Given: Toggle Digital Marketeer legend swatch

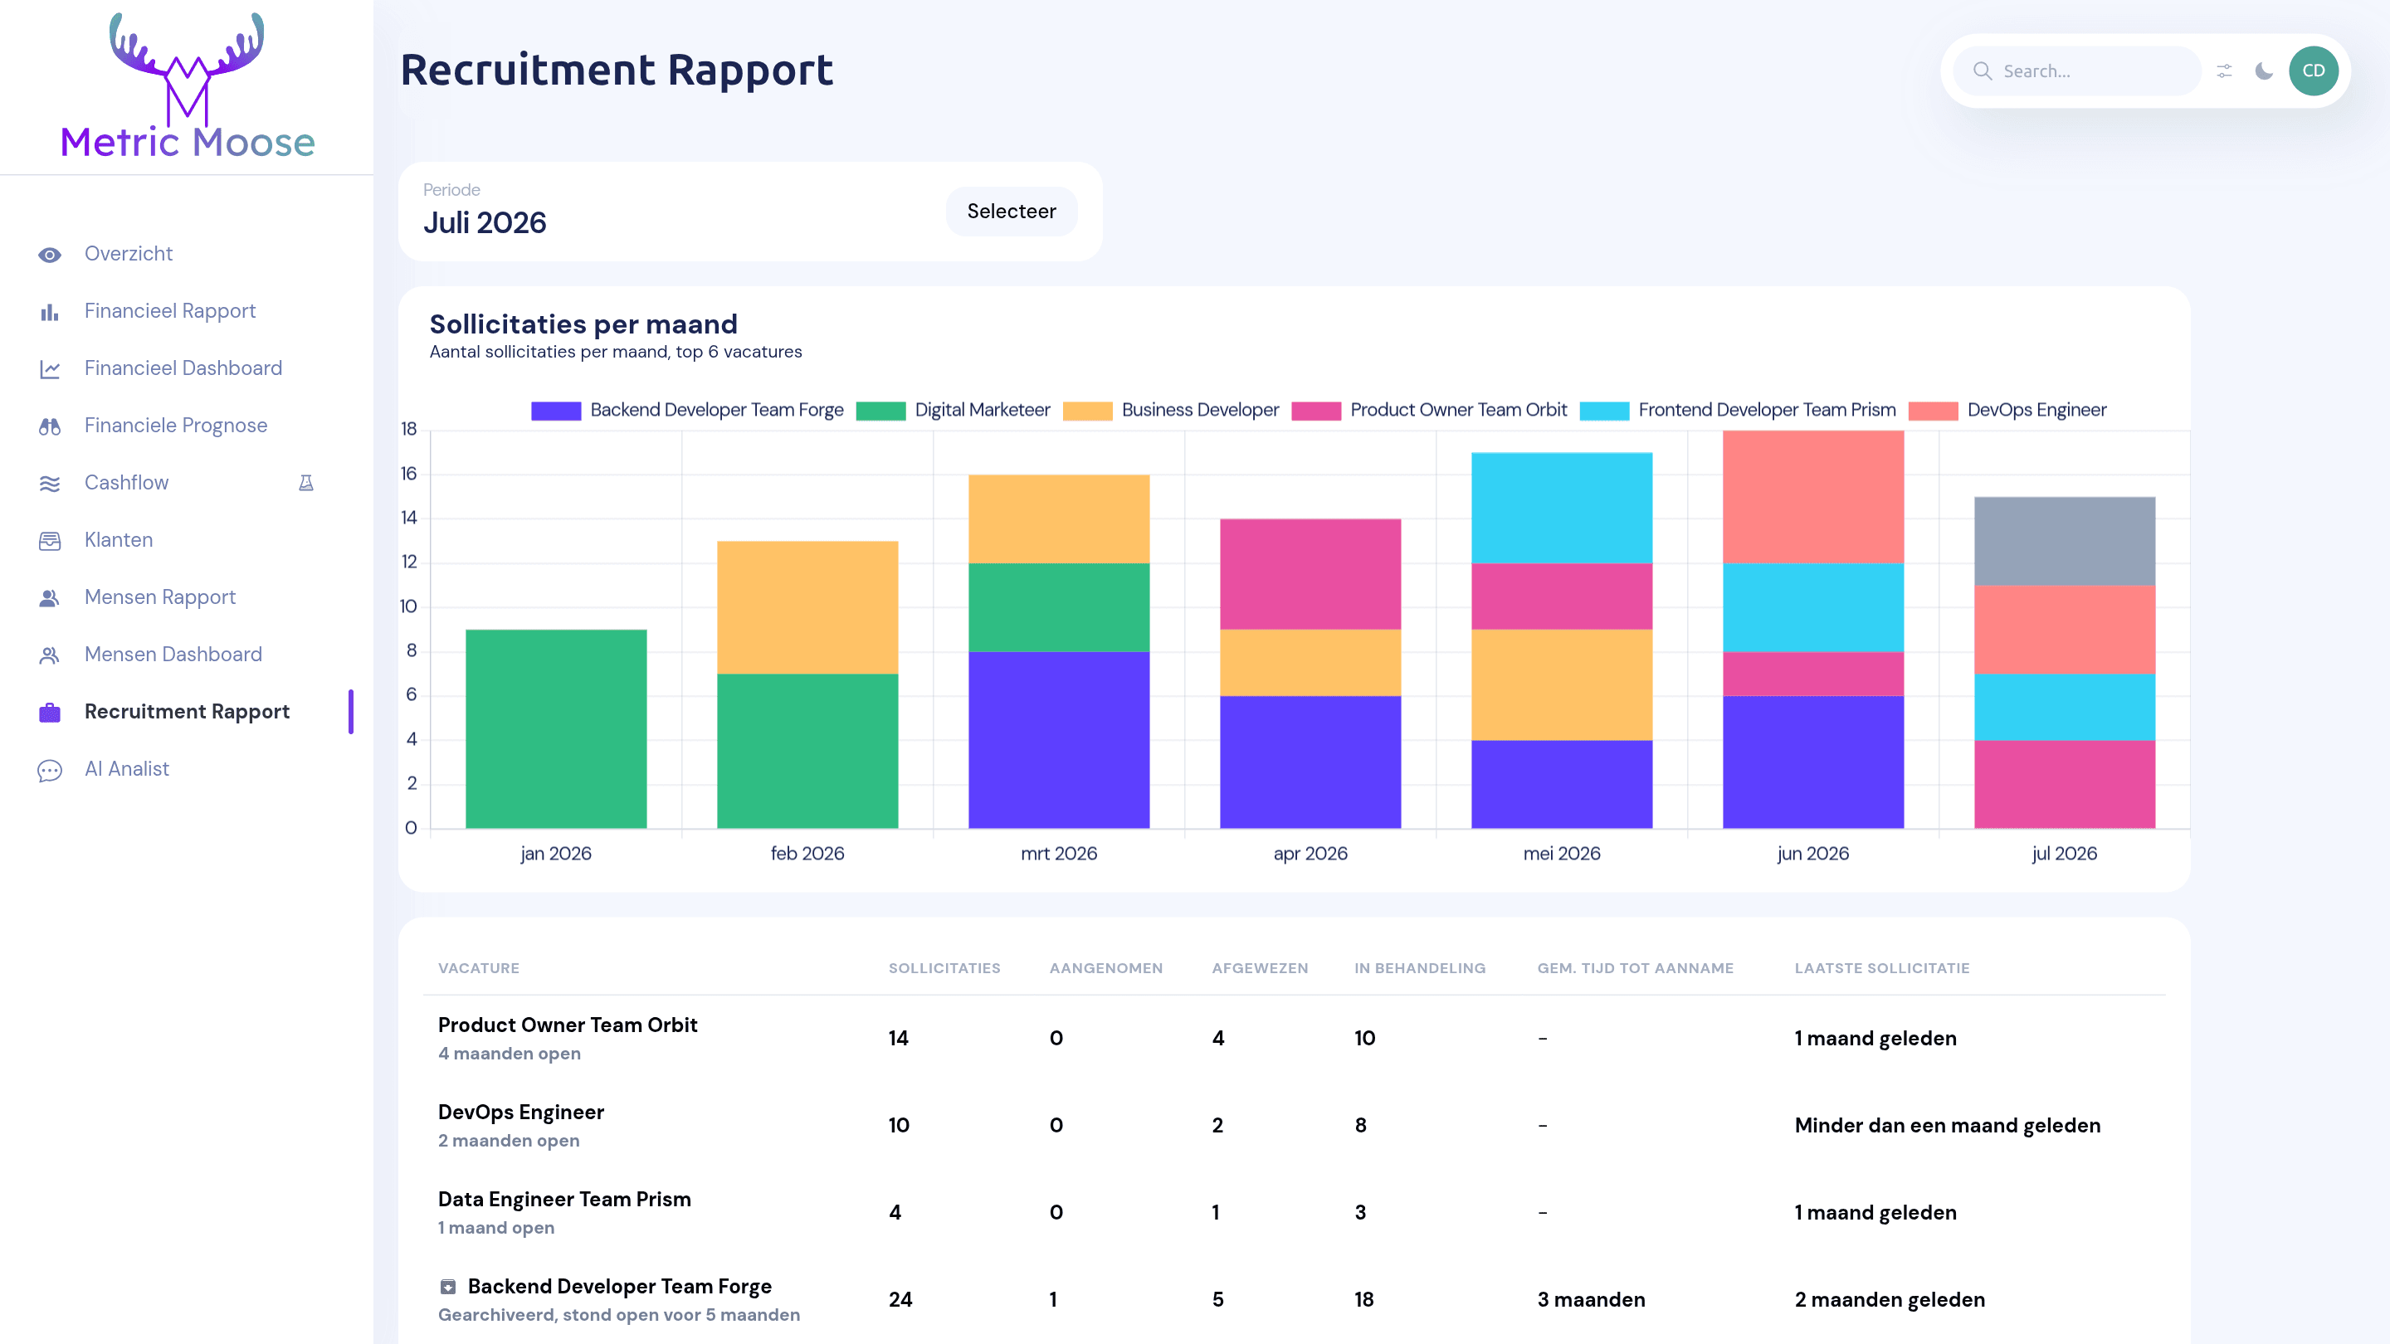Looking at the screenshot, I should pyautogui.click(x=880, y=411).
